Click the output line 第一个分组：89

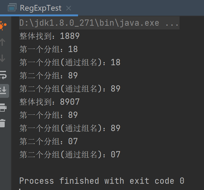click(49, 115)
